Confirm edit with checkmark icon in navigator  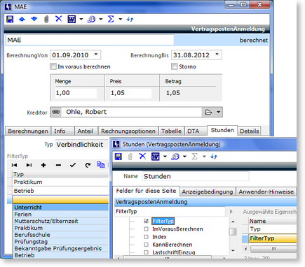tap(73, 165)
